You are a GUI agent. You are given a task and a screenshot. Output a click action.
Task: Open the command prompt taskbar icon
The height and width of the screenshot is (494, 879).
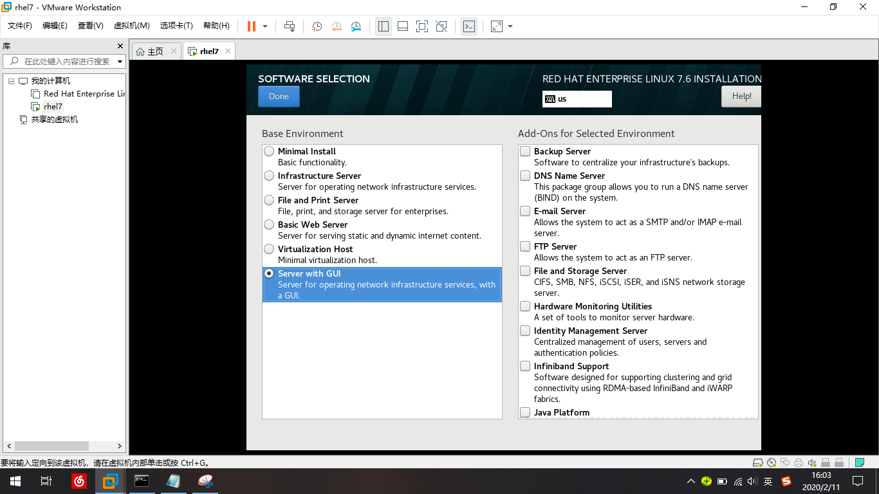[142, 481]
